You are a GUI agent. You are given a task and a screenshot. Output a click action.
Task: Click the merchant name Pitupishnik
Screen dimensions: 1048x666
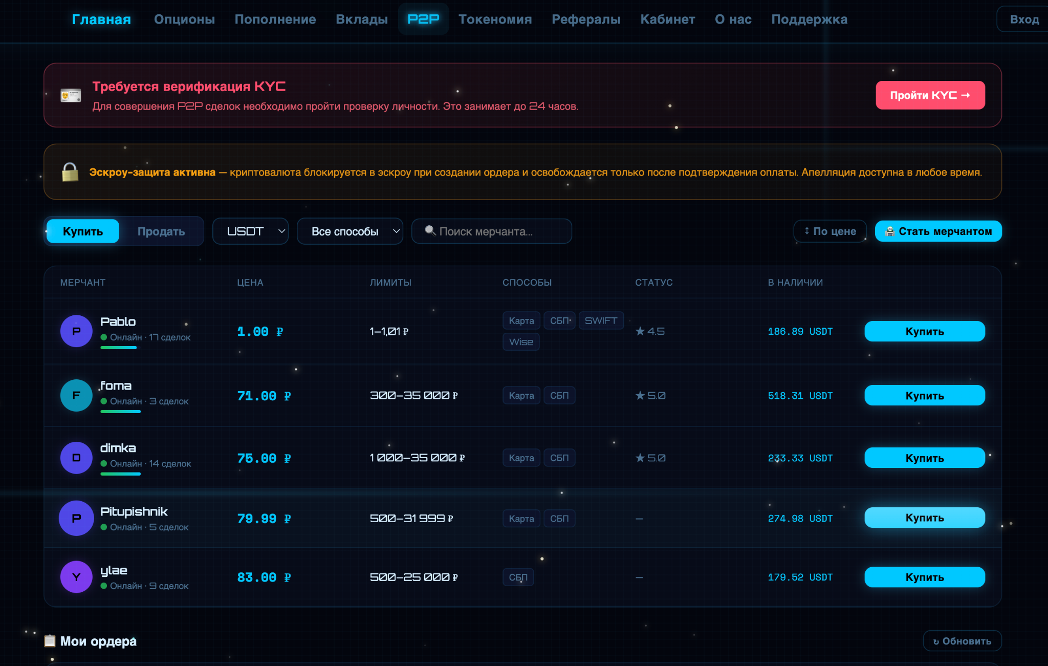(x=134, y=511)
